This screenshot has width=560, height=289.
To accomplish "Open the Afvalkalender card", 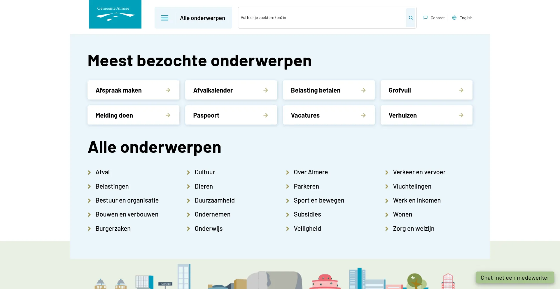I will (231, 90).
